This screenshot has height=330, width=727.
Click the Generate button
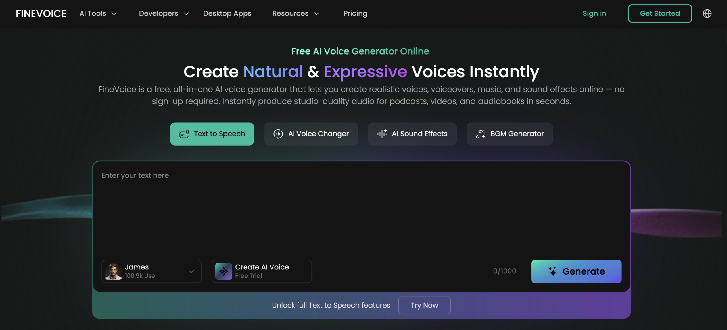tap(576, 271)
